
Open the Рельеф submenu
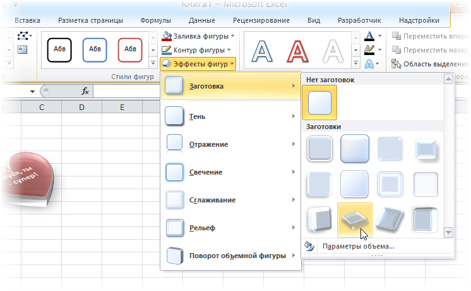pyautogui.click(x=230, y=228)
